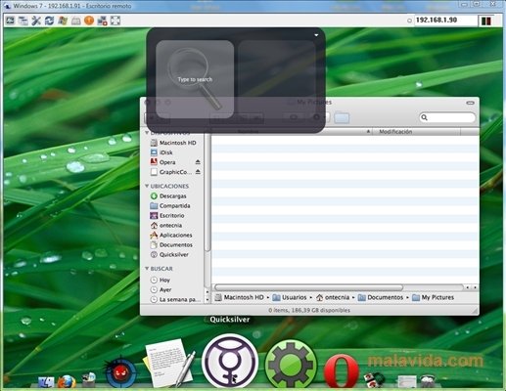Click the Finder toolbar toggle pill button
The image size is (506, 391).
[470, 103]
